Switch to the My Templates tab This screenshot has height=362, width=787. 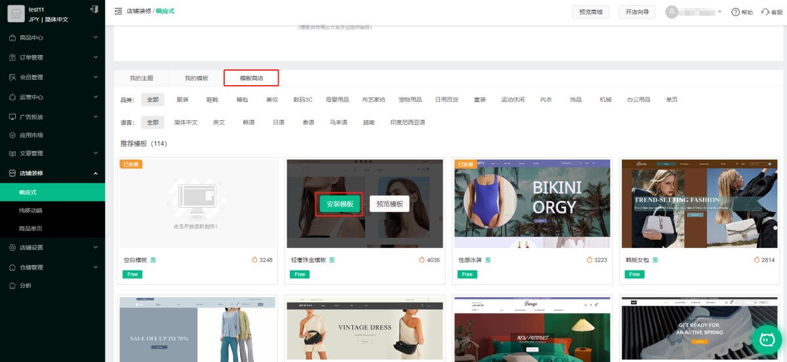click(196, 78)
